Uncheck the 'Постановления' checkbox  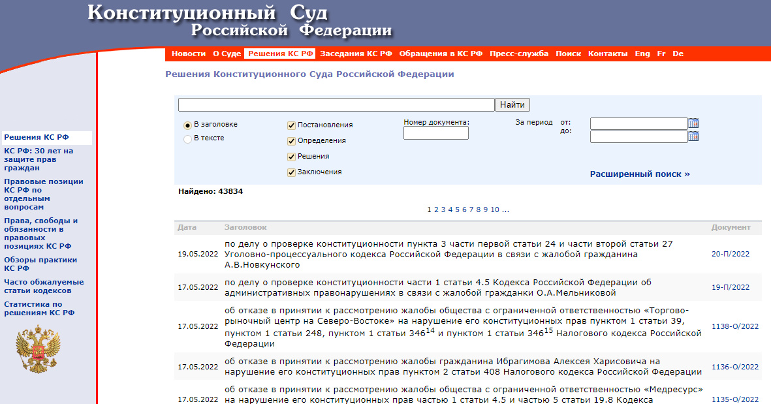[291, 125]
